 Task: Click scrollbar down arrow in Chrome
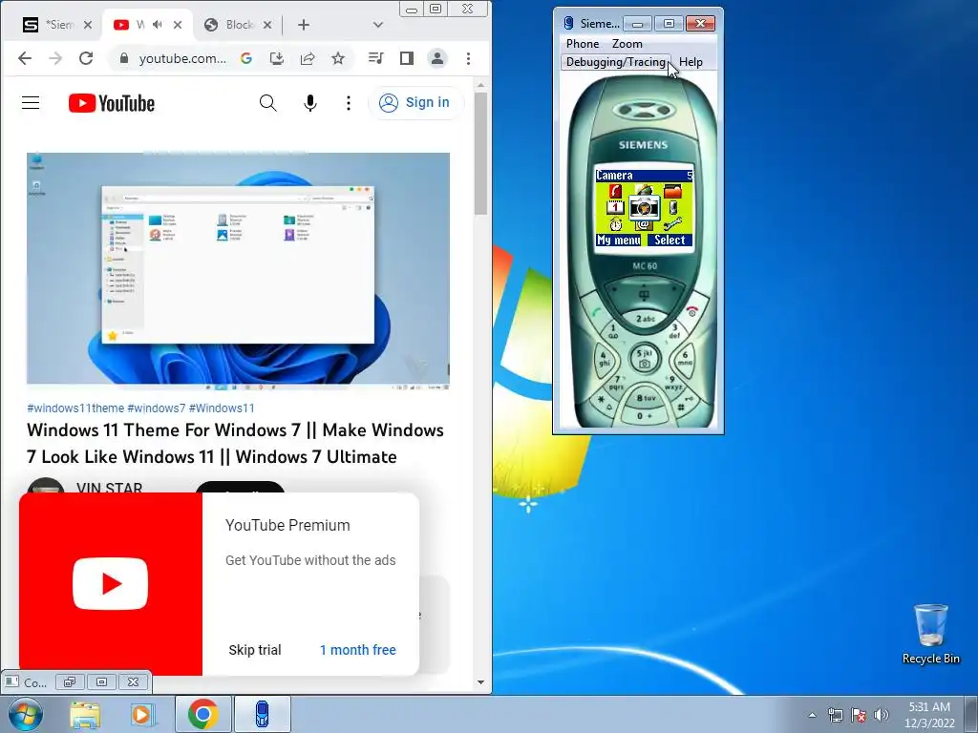coord(480,681)
